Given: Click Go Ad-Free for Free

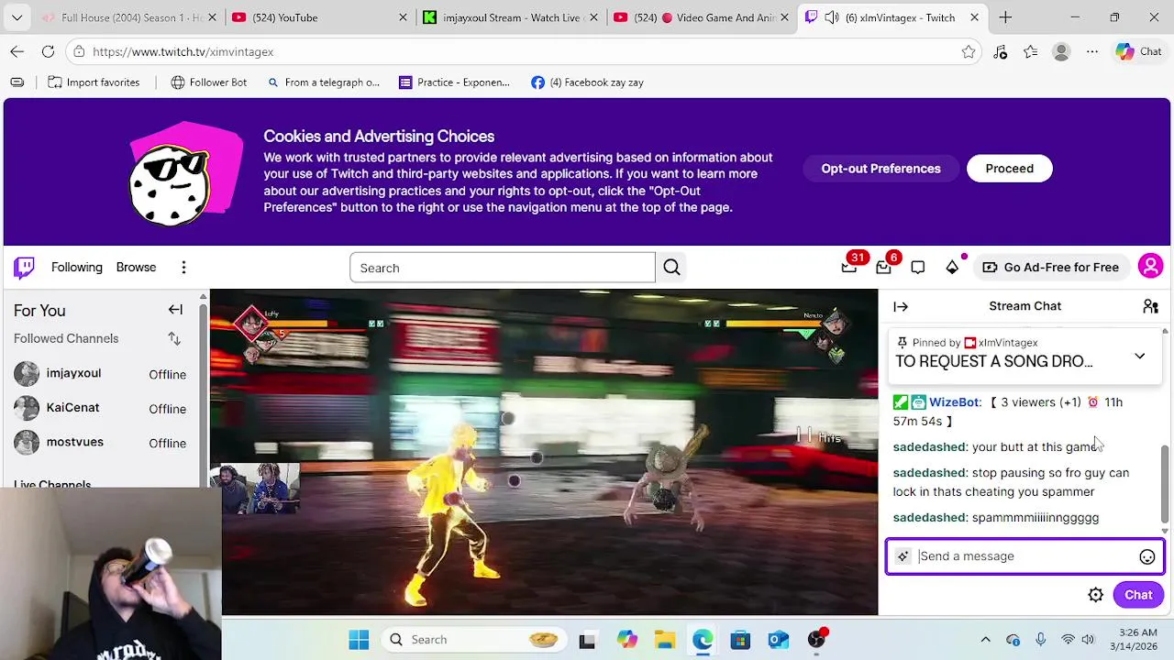Looking at the screenshot, I should point(1050,268).
